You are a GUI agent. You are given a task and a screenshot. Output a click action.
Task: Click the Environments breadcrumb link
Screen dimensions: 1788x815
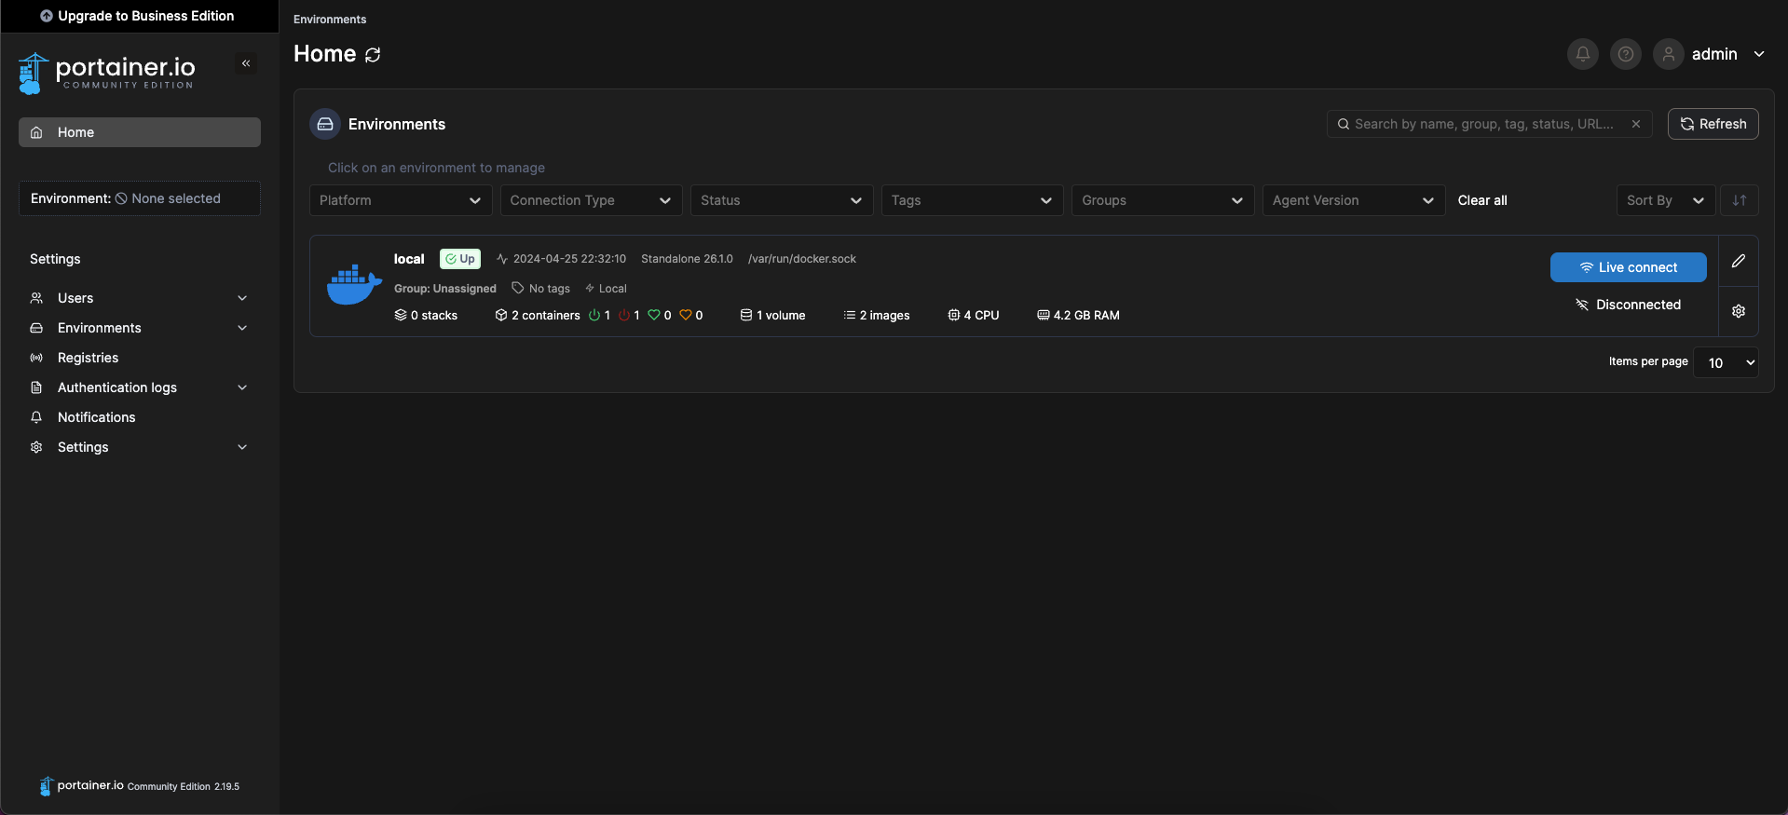(x=330, y=20)
